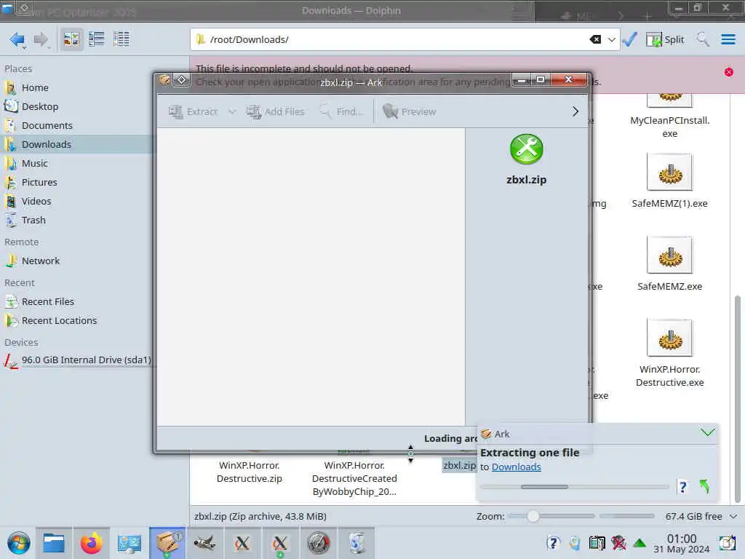Image resolution: width=745 pixels, height=559 pixels.
Task: Open the file manager taskbar icon
Action: point(54,543)
